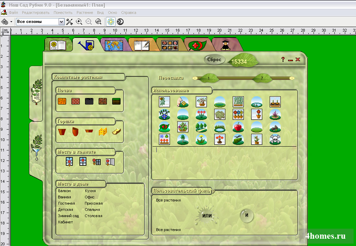Pick the hanging plant usage icon

(164, 102)
